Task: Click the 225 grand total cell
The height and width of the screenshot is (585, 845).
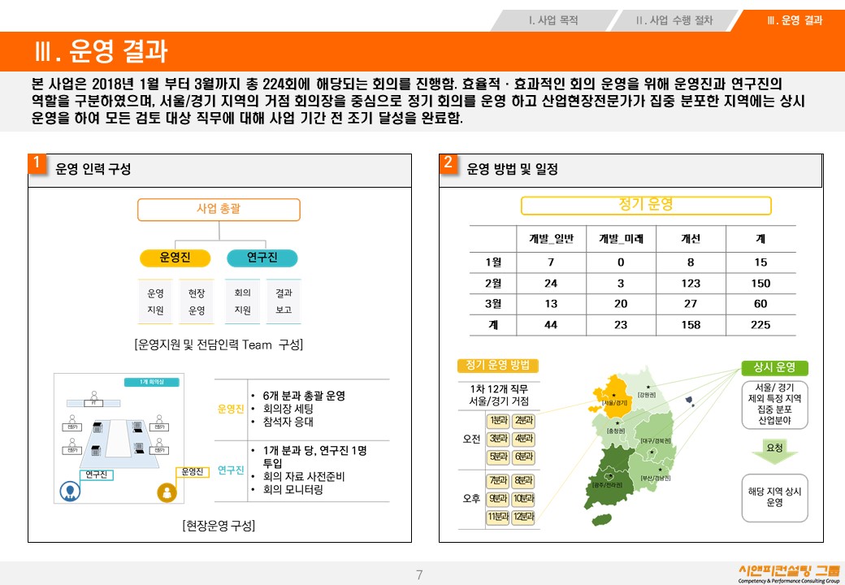Action: [x=760, y=325]
